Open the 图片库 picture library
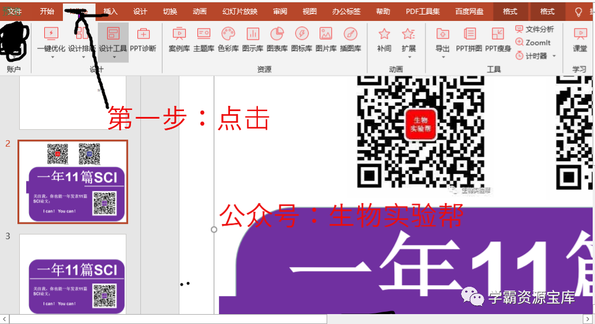 (x=326, y=40)
